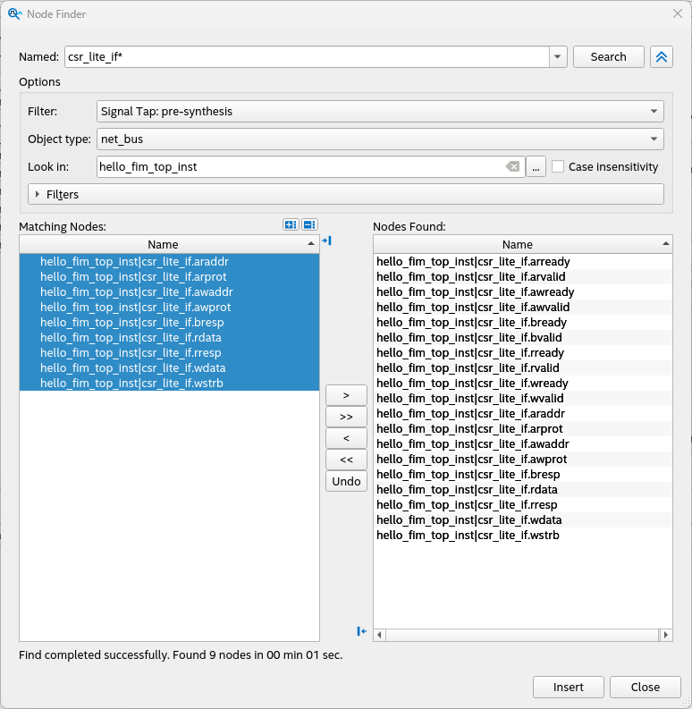
Task: Collapse options with the double chevron button
Action: click(662, 57)
